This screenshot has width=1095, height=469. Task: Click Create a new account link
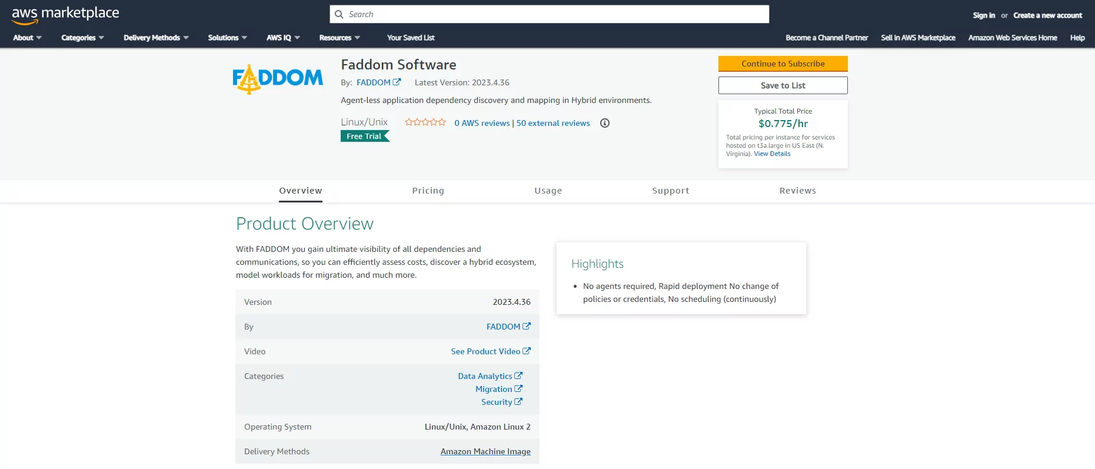tap(1047, 15)
